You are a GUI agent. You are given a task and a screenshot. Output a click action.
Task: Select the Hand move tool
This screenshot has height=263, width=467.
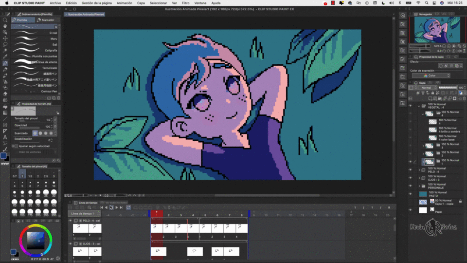5,26
